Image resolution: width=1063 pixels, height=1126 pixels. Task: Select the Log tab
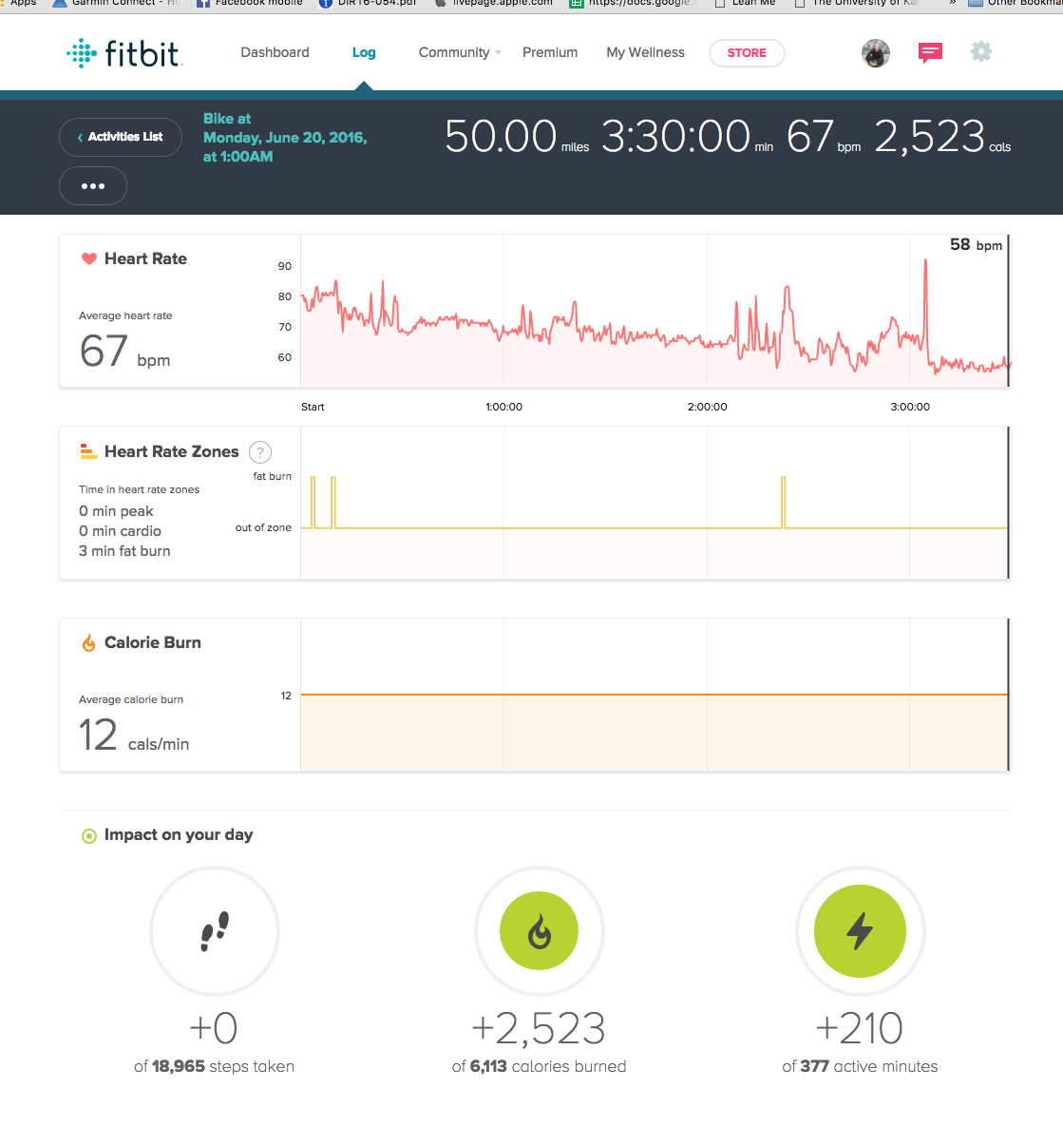pos(364,53)
